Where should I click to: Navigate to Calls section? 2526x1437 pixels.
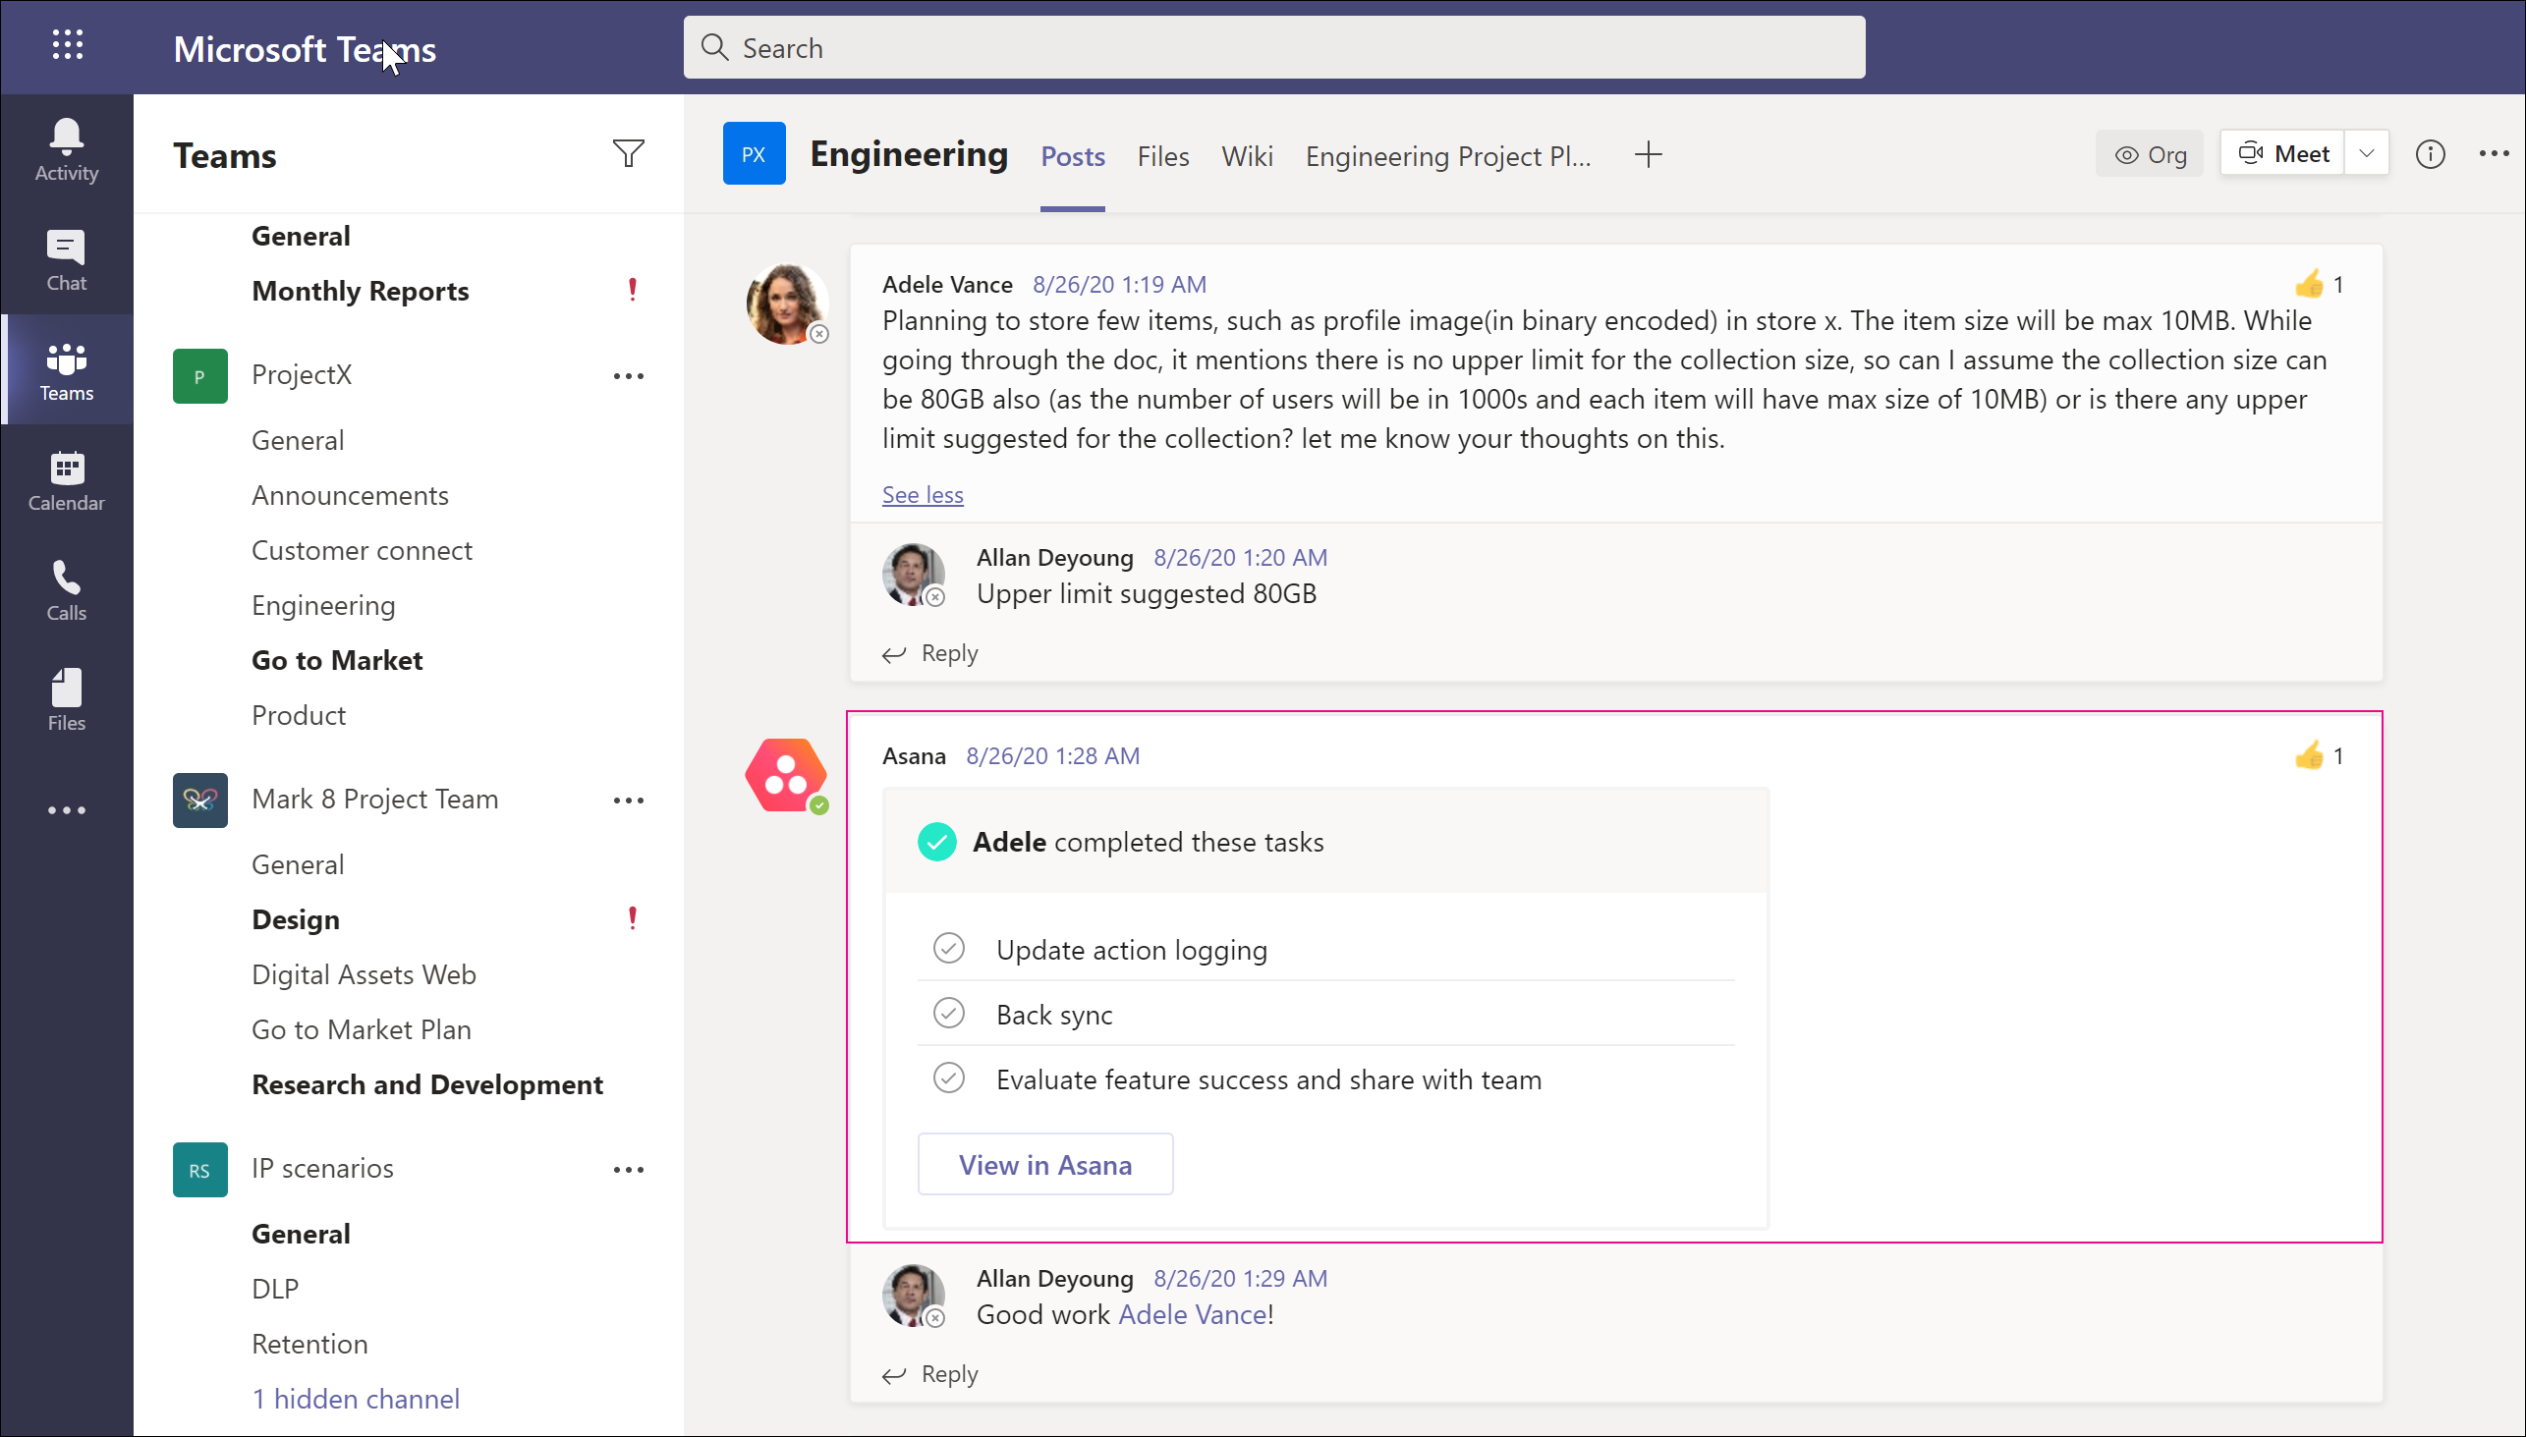[66, 587]
